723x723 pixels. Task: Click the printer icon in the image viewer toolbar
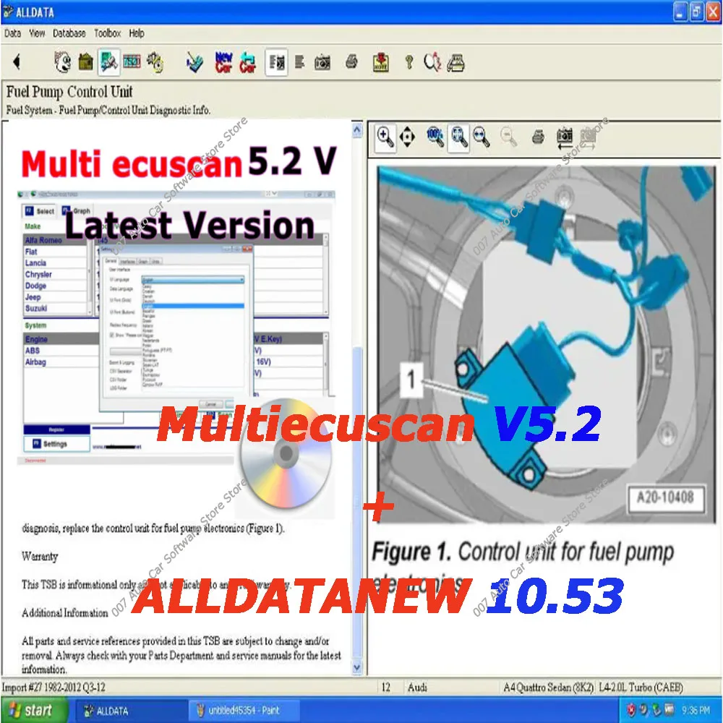(538, 136)
